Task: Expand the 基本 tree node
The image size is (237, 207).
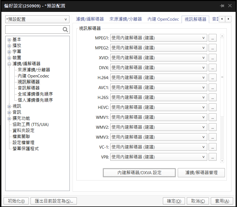Action: pyautogui.click(x=9, y=40)
